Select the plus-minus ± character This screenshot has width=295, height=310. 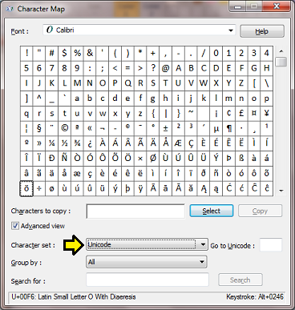(x=165, y=128)
